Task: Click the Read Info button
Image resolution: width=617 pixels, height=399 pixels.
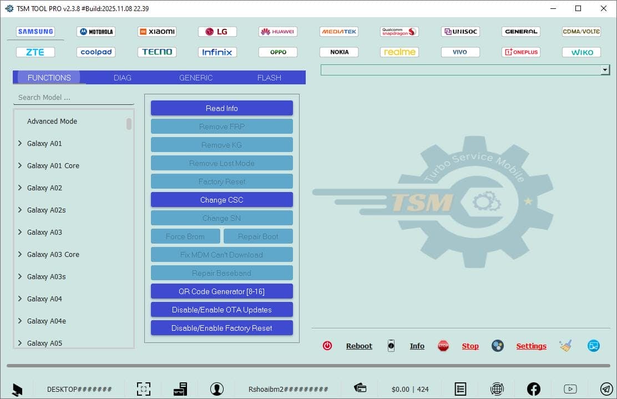Action: (221, 108)
